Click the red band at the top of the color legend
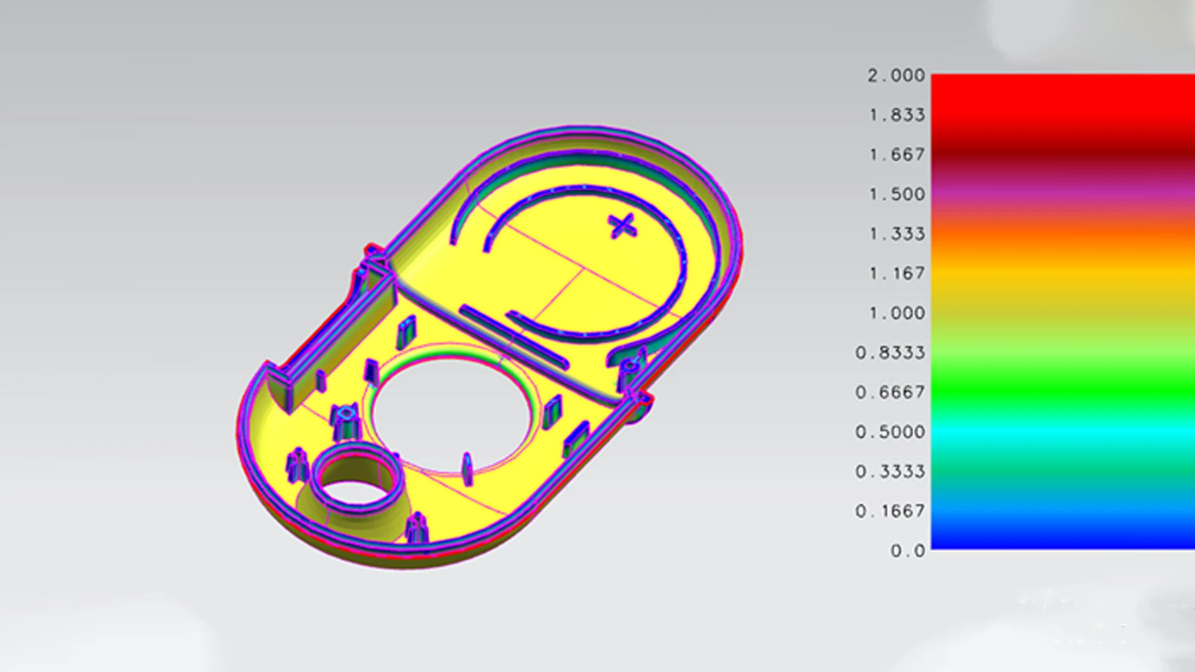The image size is (1195, 672). 1058,100
